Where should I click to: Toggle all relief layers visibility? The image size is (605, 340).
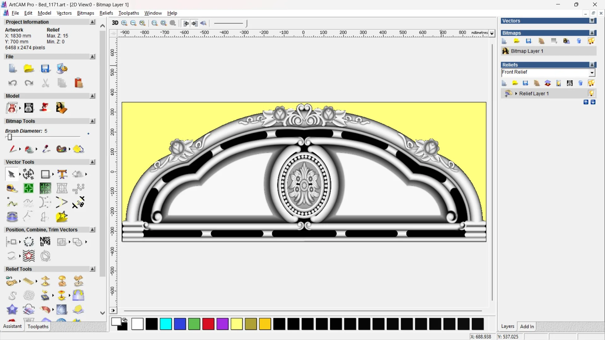pos(591,83)
